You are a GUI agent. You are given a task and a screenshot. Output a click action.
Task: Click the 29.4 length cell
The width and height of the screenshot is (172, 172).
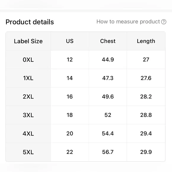click(x=146, y=134)
